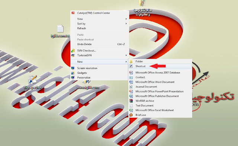This screenshot has width=238, height=146.
Task: Click the highlighted New menu label
Action: point(80,61)
